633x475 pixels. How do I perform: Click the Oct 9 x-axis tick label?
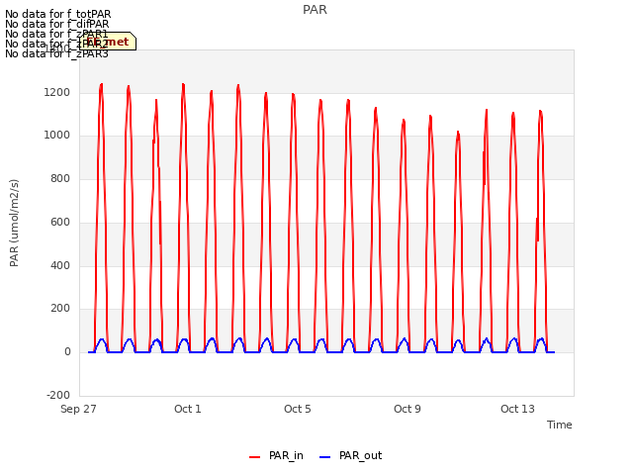pyautogui.click(x=407, y=409)
